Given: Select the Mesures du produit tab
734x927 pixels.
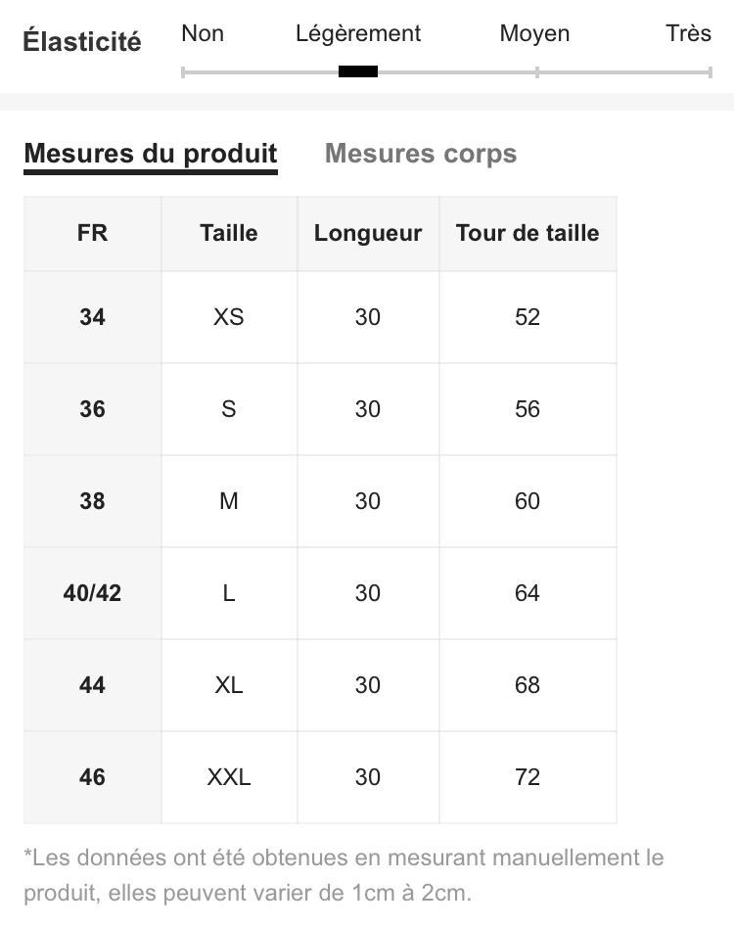Looking at the screenshot, I should [x=151, y=154].
